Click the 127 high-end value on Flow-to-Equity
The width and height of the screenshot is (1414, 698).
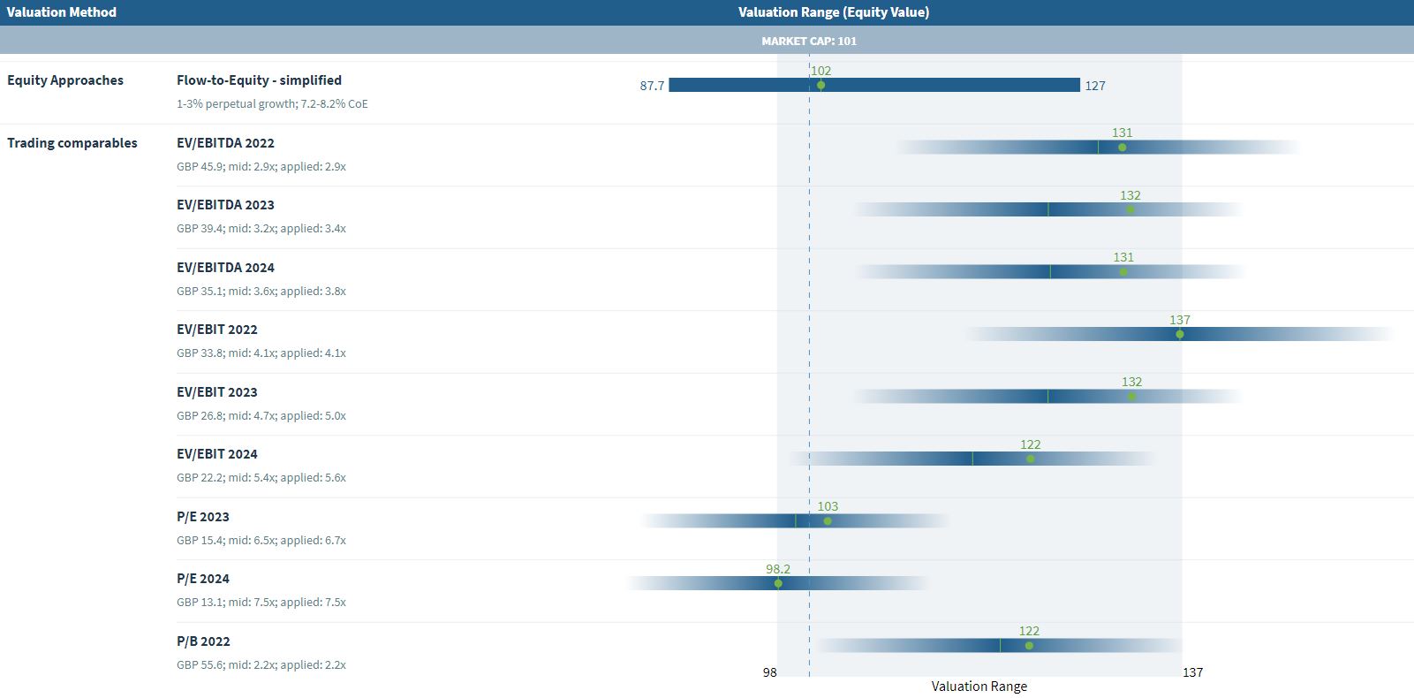pyautogui.click(x=1095, y=86)
